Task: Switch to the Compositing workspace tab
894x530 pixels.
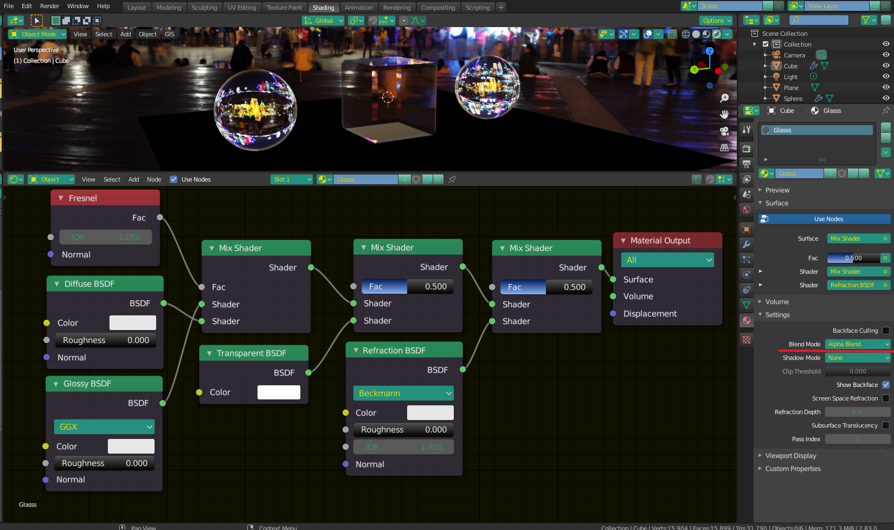Action: [438, 8]
